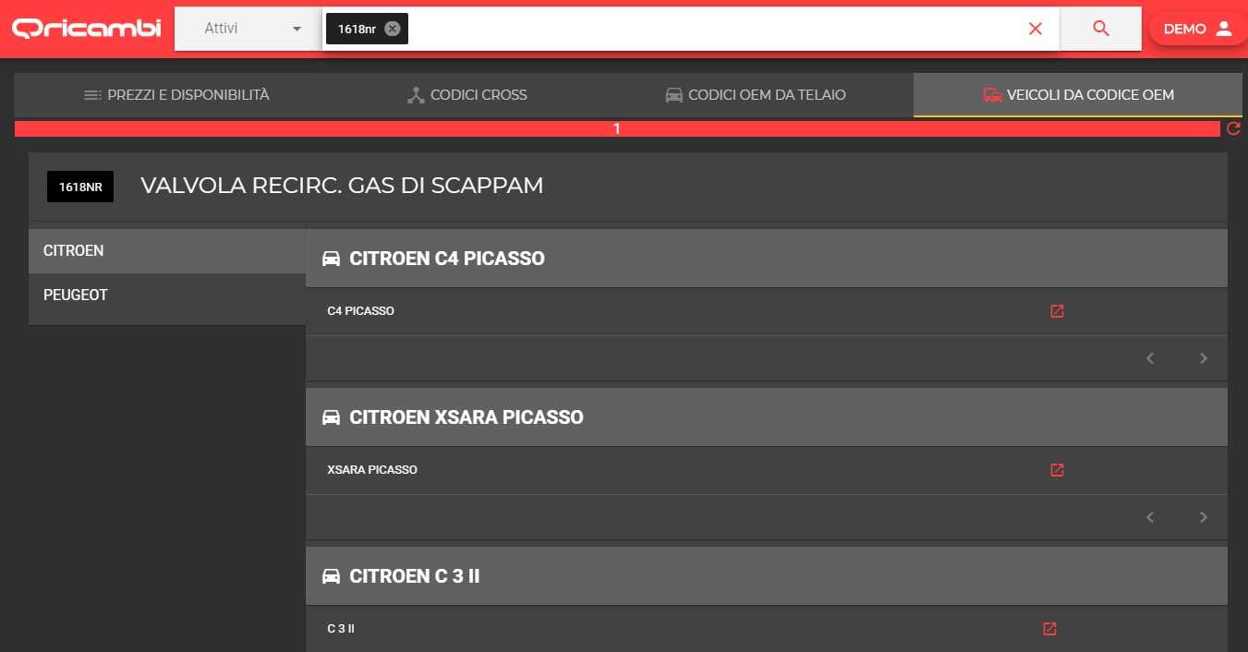Click the car icon beside CITROEN C 3 II

pos(331,576)
